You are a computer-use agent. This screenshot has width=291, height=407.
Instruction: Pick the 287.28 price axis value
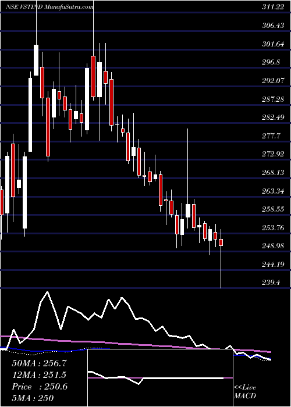click(x=273, y=99)
